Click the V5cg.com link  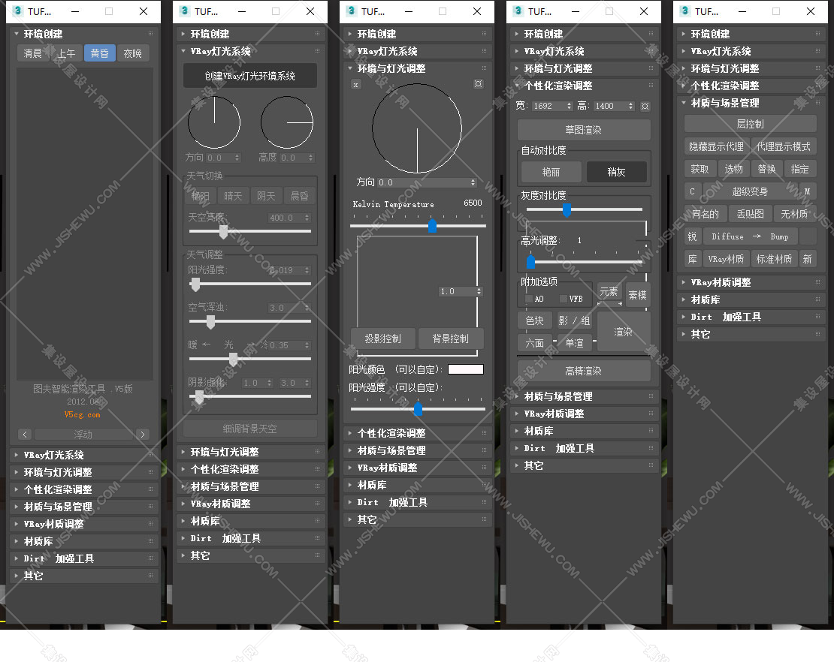(82, 414)
